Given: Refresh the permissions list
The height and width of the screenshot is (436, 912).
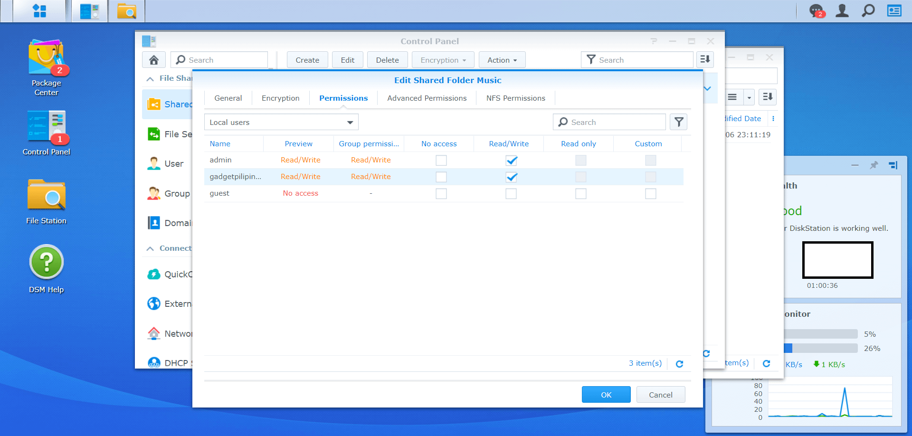Looking at the screenshot, I should tap(680, 364).
